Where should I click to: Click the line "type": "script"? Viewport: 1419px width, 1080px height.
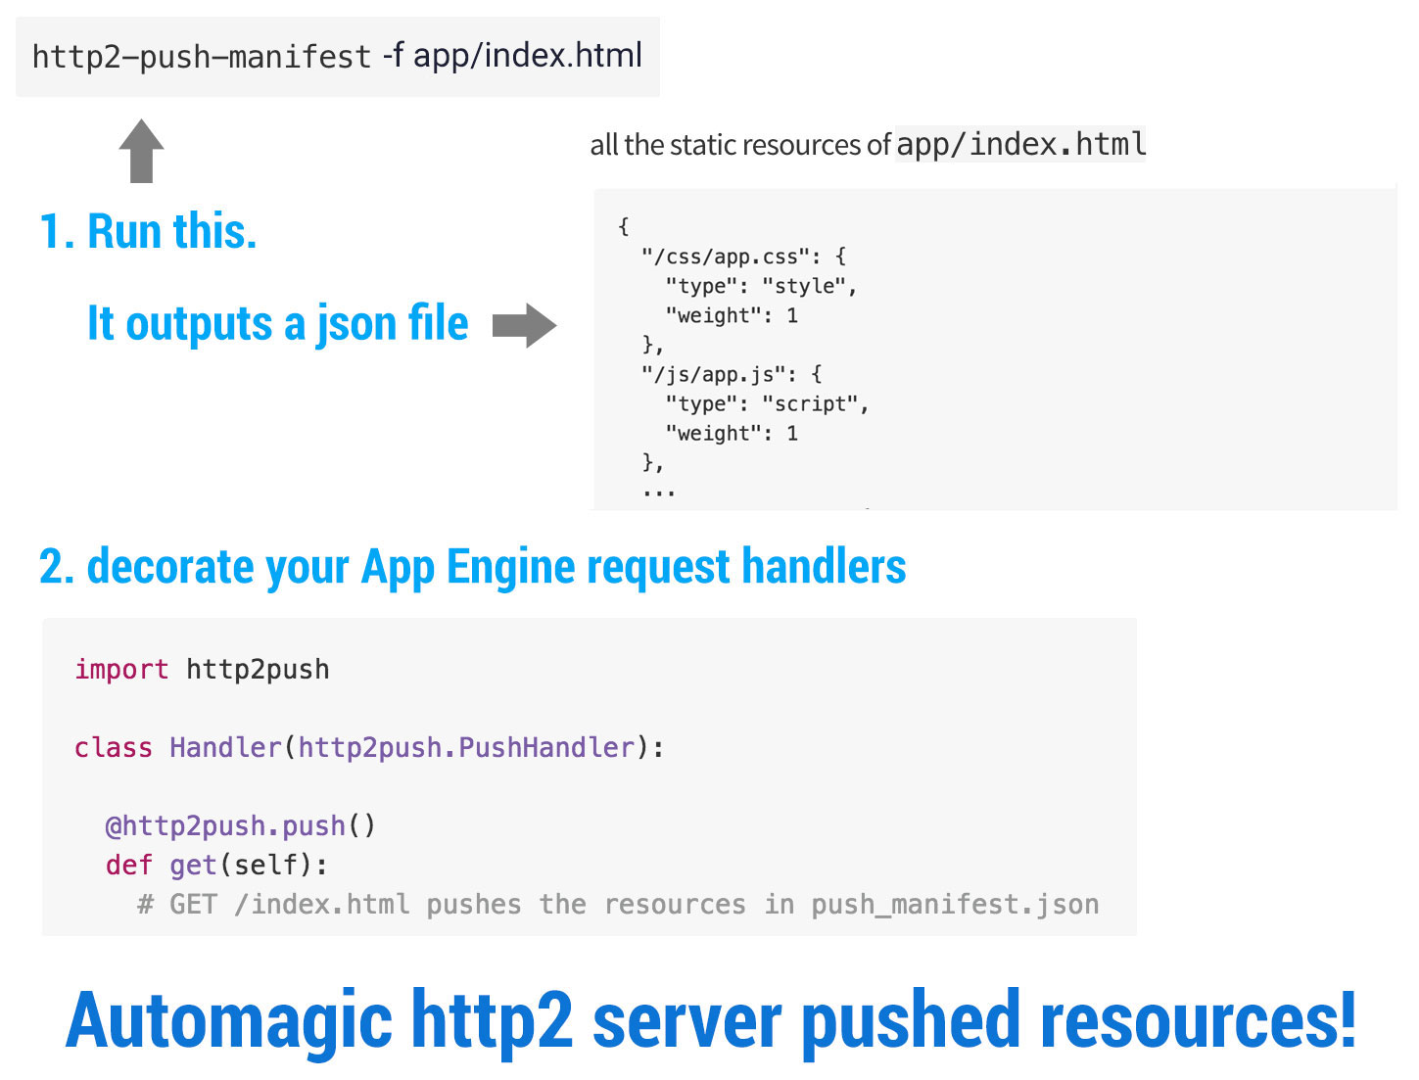coord(767,403)
